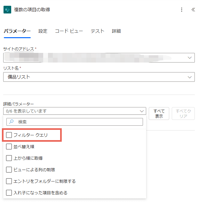The width and height of the screenshot is (198, 202).
Task: Click the SharePoint connector icon
Action: point(7,10)
